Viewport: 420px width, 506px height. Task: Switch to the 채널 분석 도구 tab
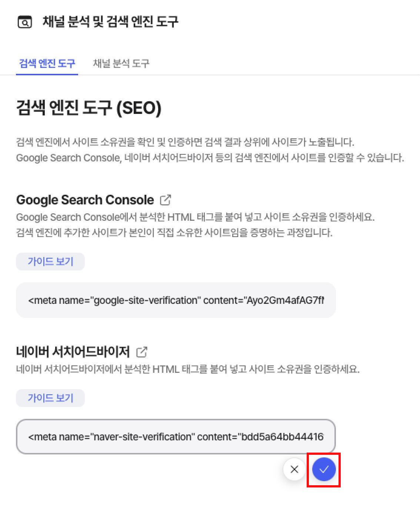click(x=121, y=63)
